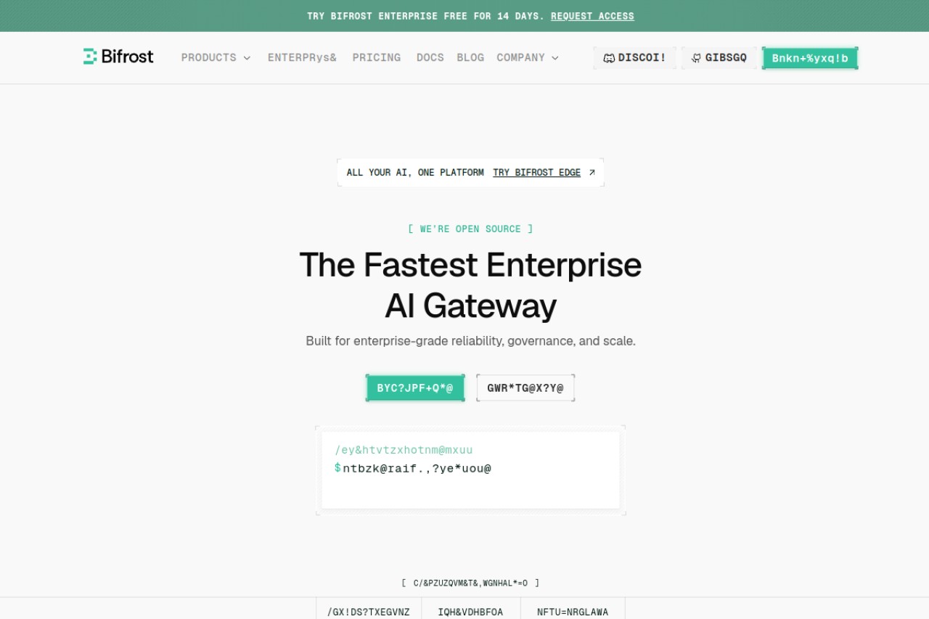
Task: Click the Products chevron arrow
Action: (247, 58)
